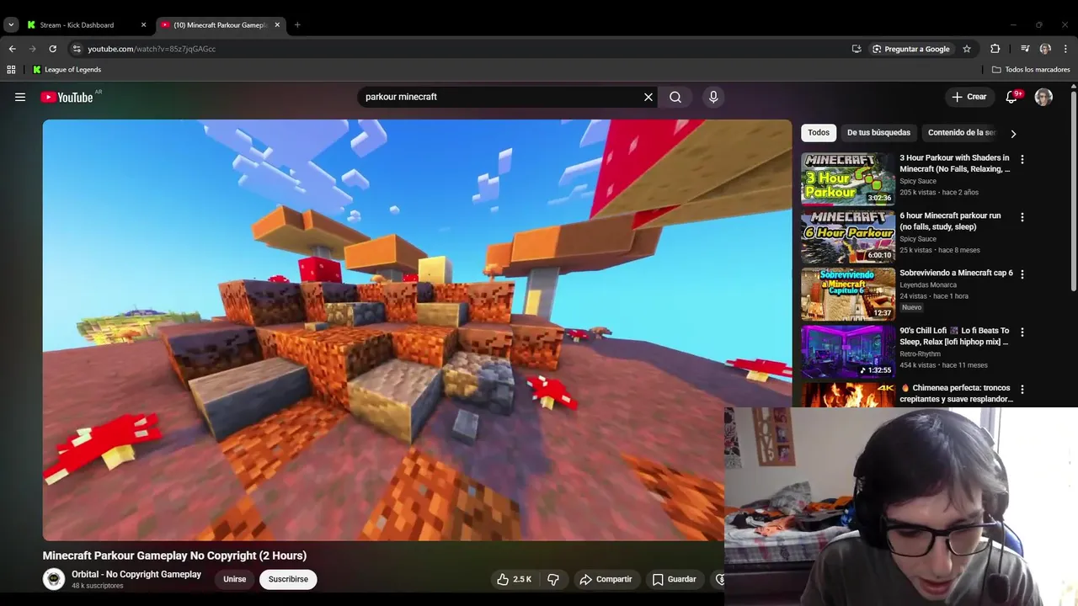This screenshot has width=1078, height=606.
Task: Open the tab search dropdown arrow
Action: coord(11,25)
